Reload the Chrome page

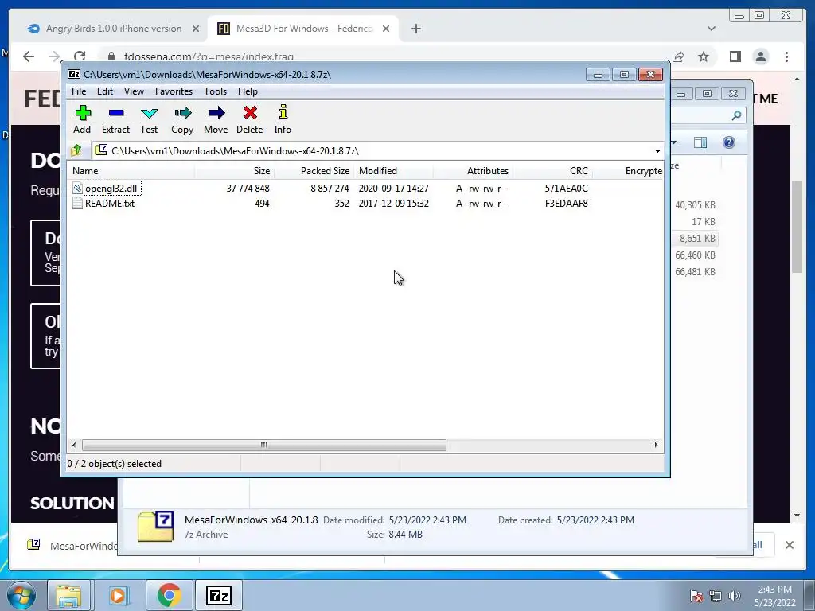pos(80,56)
